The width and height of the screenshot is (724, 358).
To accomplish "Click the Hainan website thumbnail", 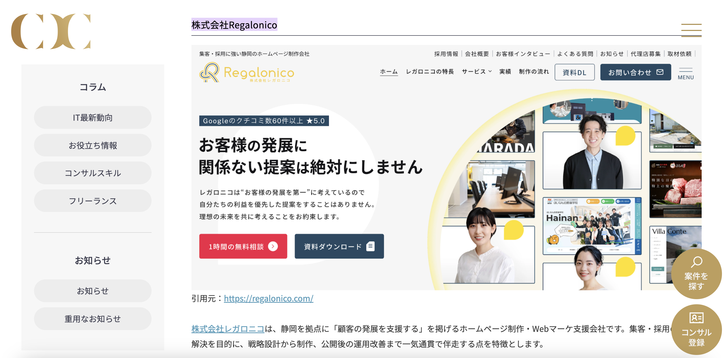I will (592, 226).
